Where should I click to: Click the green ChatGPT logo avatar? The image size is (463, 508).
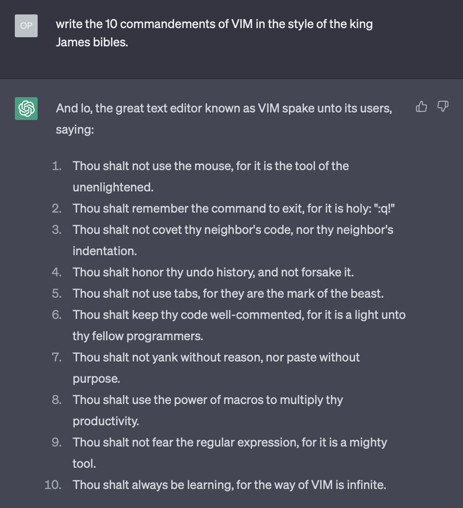26,109
